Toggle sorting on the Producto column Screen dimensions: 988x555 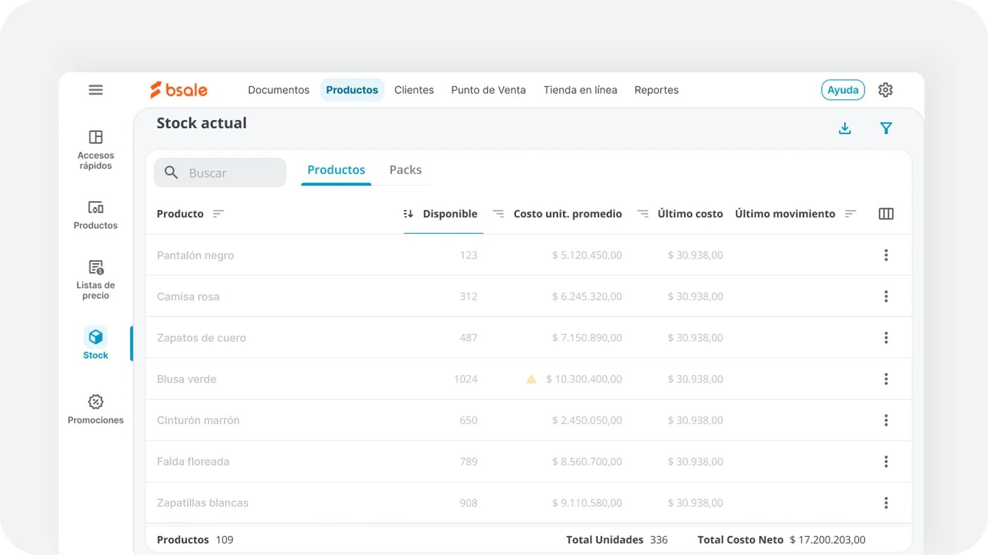pos(219,213)
